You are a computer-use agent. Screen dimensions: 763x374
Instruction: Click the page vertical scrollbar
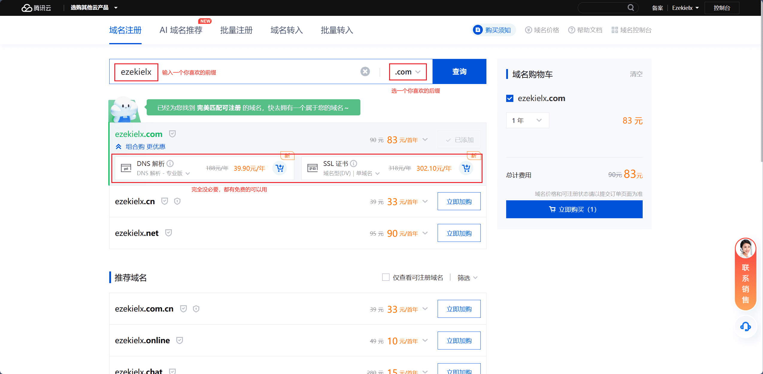tap(761, 90)
